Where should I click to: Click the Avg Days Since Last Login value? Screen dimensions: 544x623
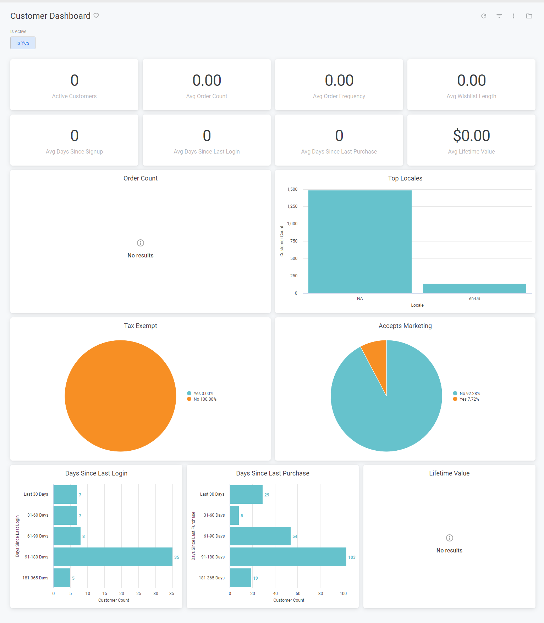click(x=207, y=136)
